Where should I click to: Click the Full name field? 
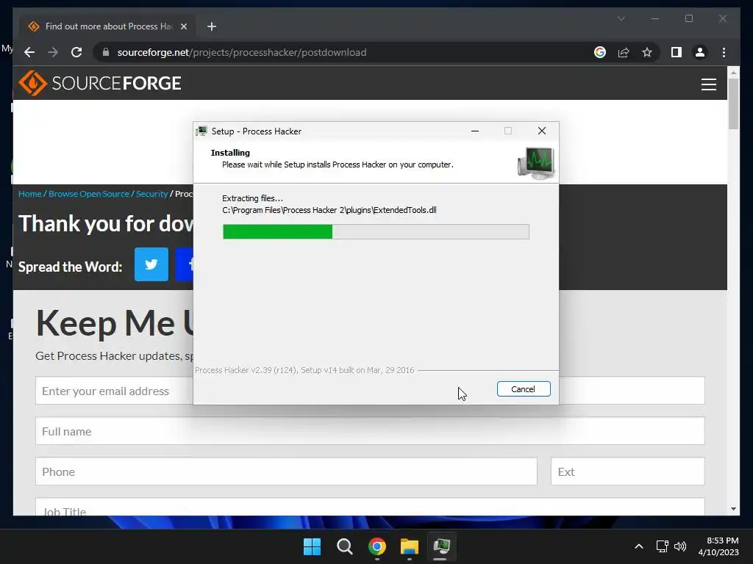370,430
